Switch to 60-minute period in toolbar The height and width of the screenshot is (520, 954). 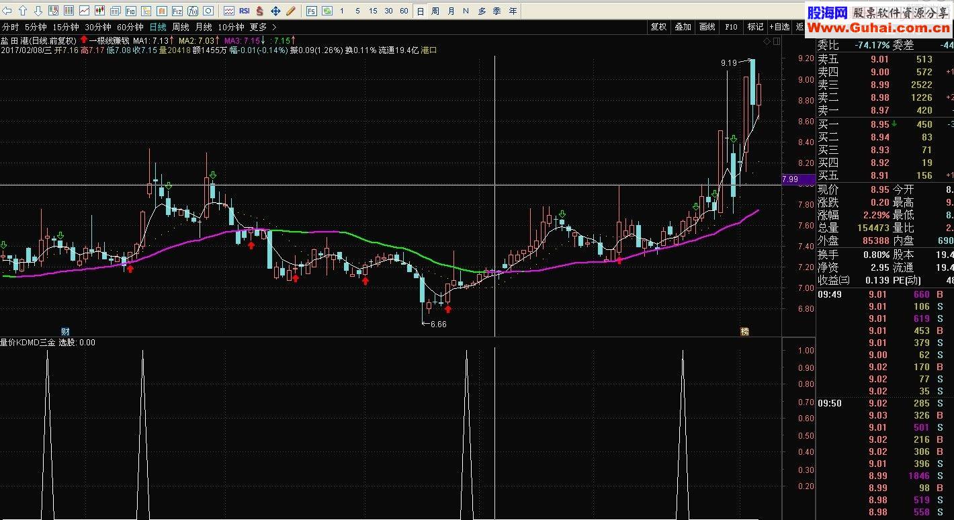[404, 11]
